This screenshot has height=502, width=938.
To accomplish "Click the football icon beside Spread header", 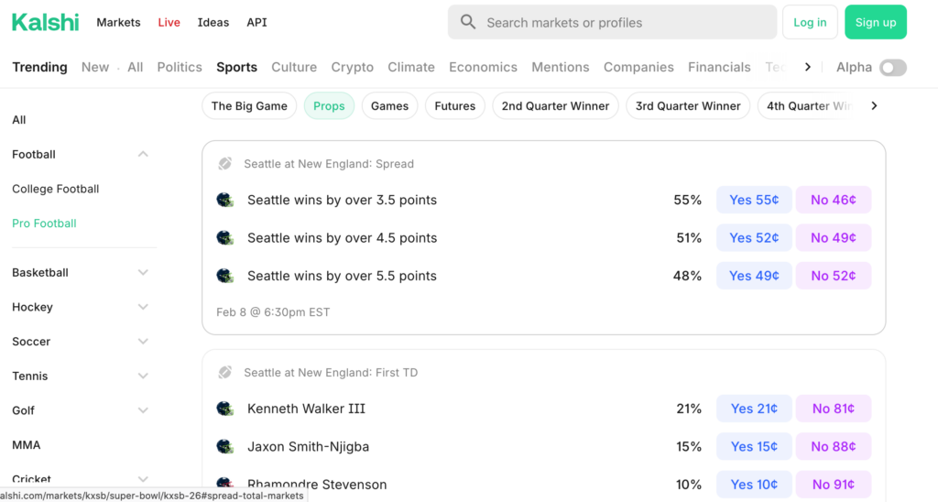I will click(x=225, y=164).
